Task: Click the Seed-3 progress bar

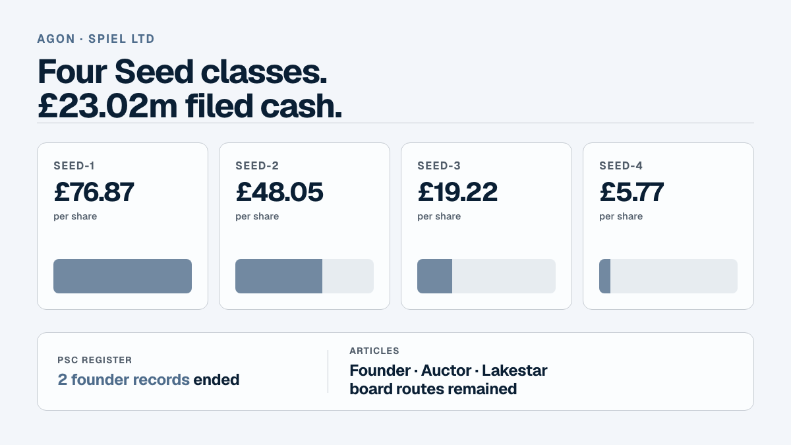Action: coord(486,276)
